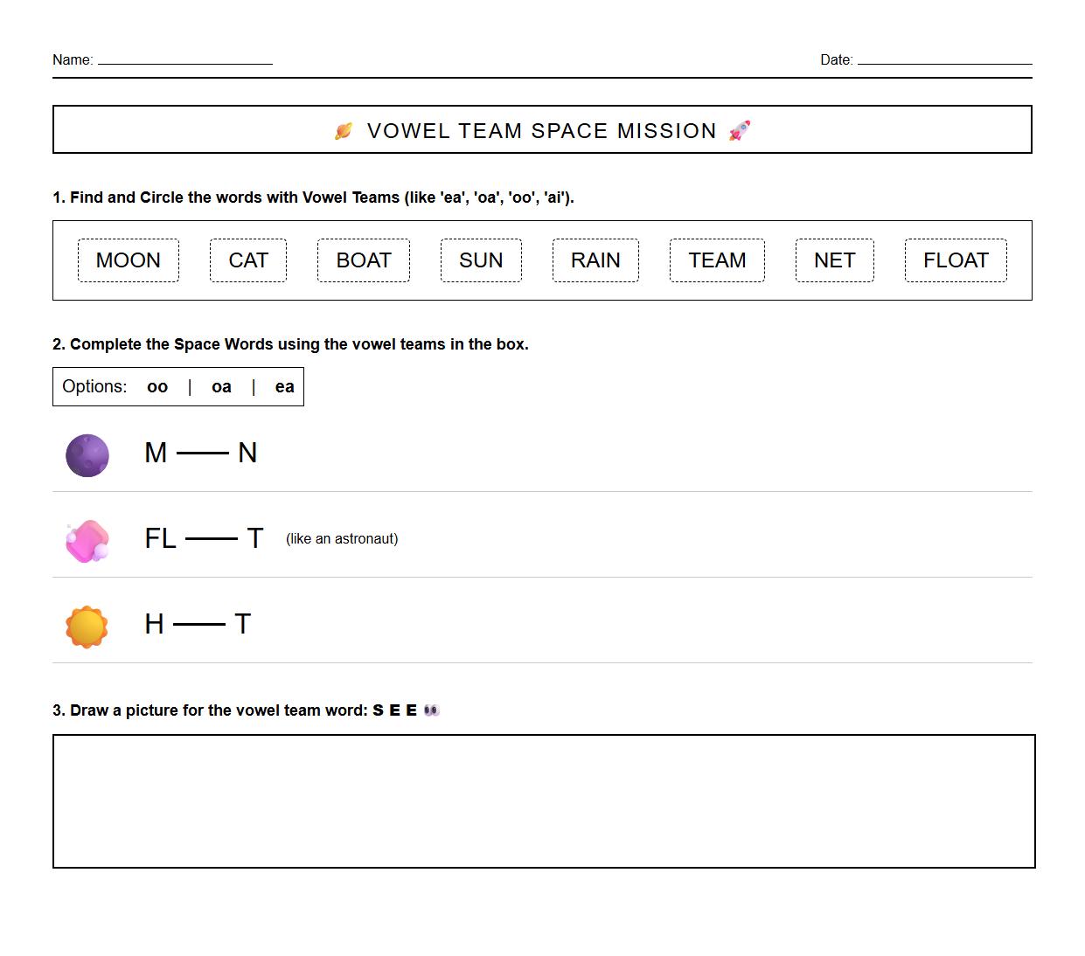
Task: Click the Name input line at the top
Action: [x=184, y=63]
